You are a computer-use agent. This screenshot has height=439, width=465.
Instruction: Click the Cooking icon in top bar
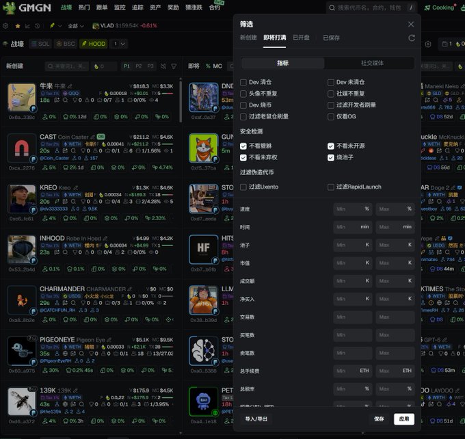[x=427, y=8]
